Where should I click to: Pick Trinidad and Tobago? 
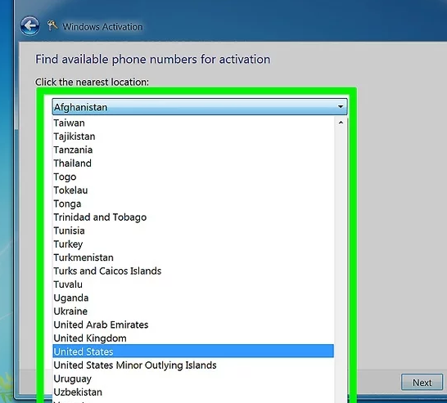(x=193, y=217)
